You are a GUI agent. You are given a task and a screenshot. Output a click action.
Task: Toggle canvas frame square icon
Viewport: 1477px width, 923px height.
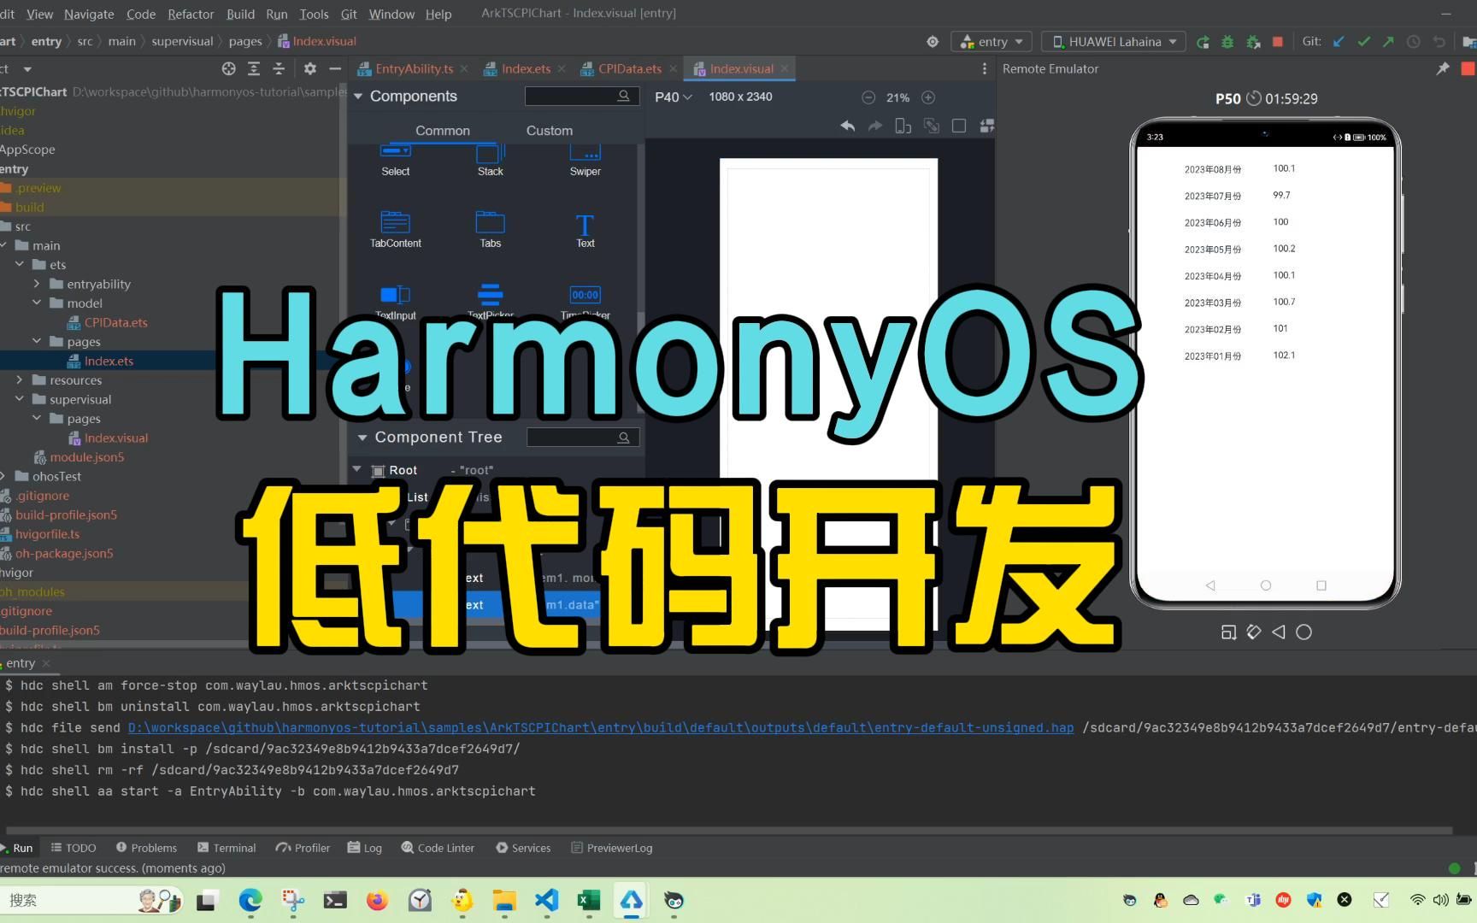click(959, 126)
